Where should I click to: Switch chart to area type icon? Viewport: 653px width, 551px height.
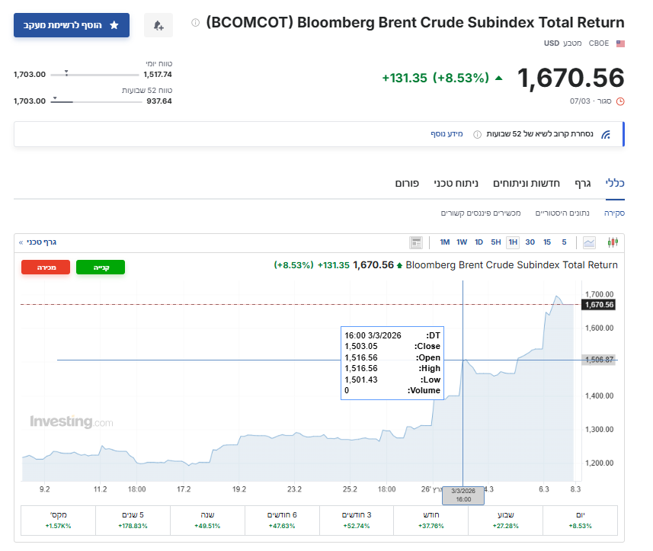coord(589,242)
